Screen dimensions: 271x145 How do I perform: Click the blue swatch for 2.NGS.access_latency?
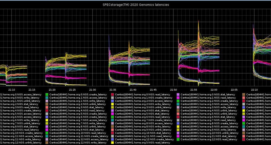point(113,101)
